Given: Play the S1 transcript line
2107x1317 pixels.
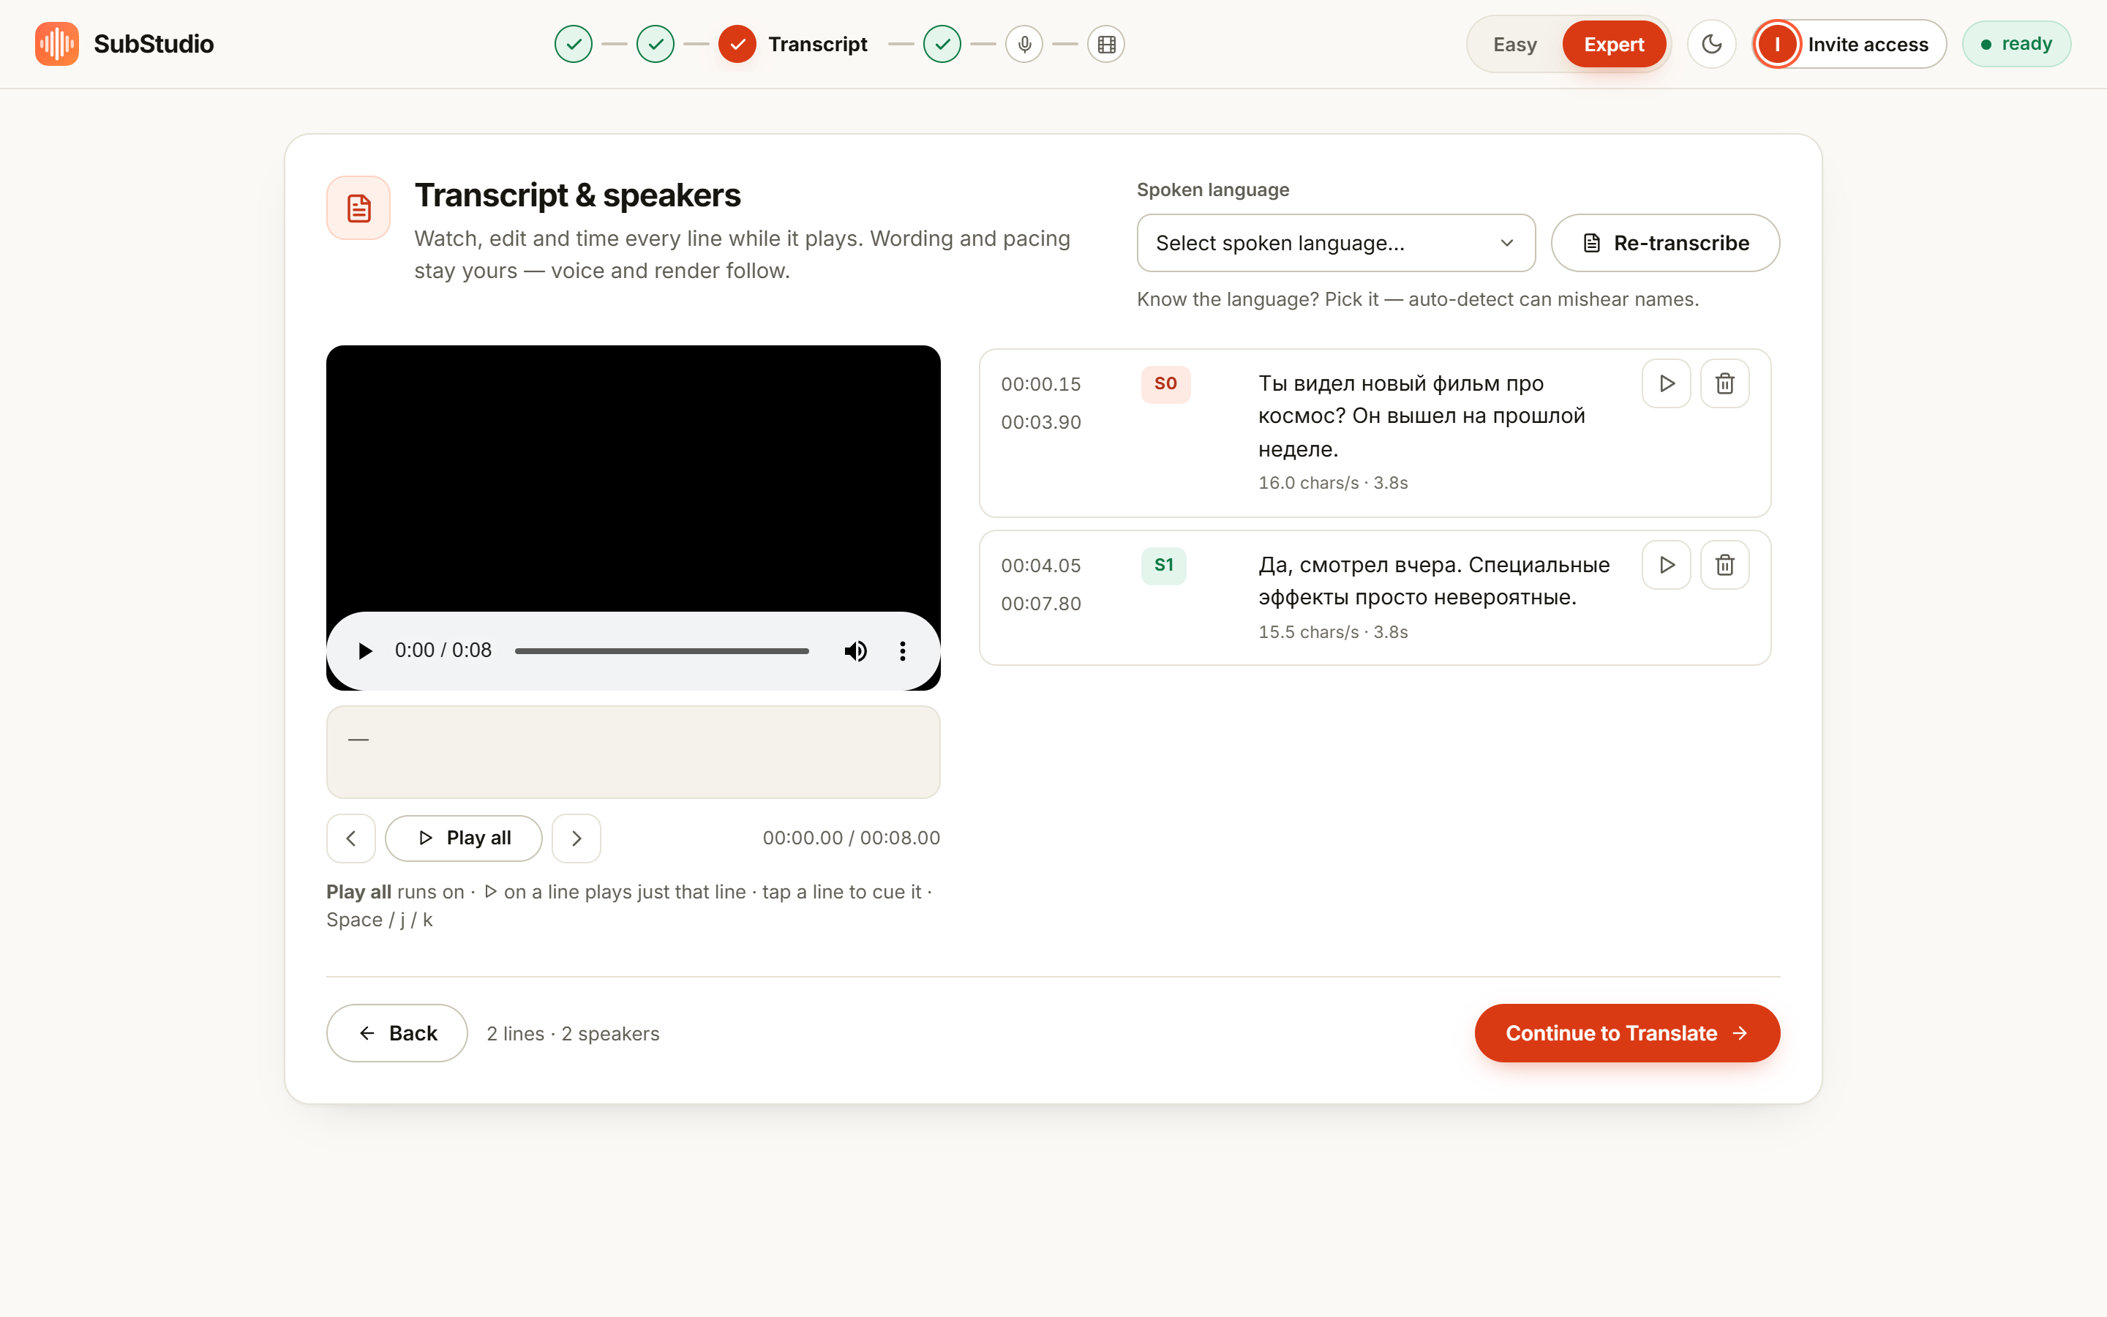Looking at the screenshot, I should pyautogui.click(x=1666, y=564).
